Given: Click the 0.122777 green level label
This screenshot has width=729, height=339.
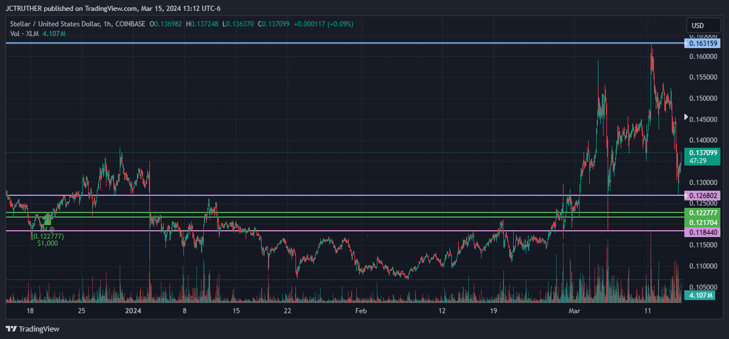Looking at the screenshot, I should [702, 212].
